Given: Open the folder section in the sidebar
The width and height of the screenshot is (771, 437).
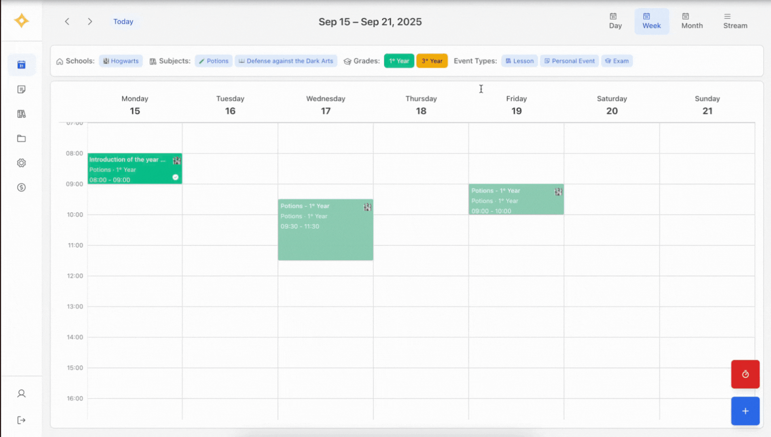Looking at the screenshot, I should coord(21,138).
